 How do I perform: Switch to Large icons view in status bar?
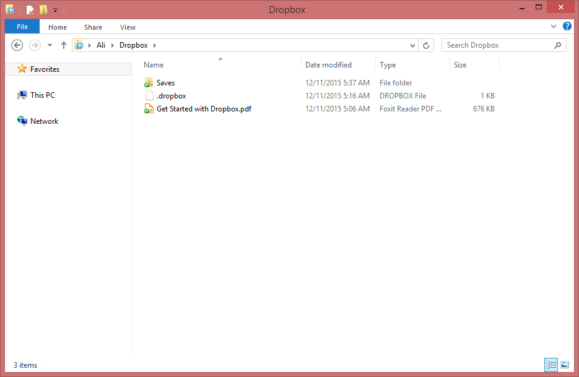point(565,365)
